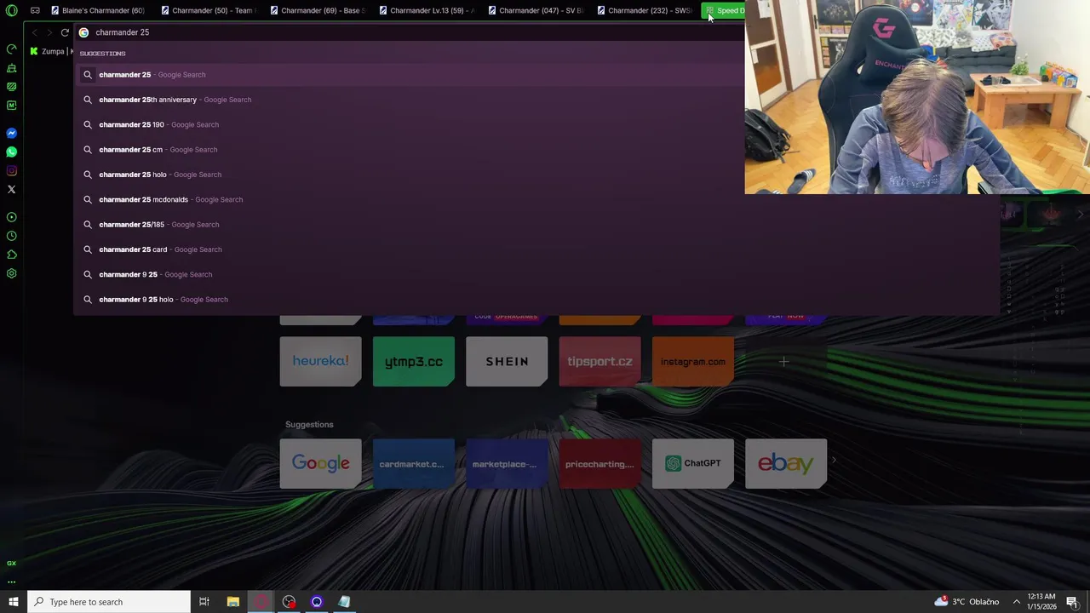Open Extensions cube icon in sidebar
This screenshot has width=1090, height=613.
11,255
